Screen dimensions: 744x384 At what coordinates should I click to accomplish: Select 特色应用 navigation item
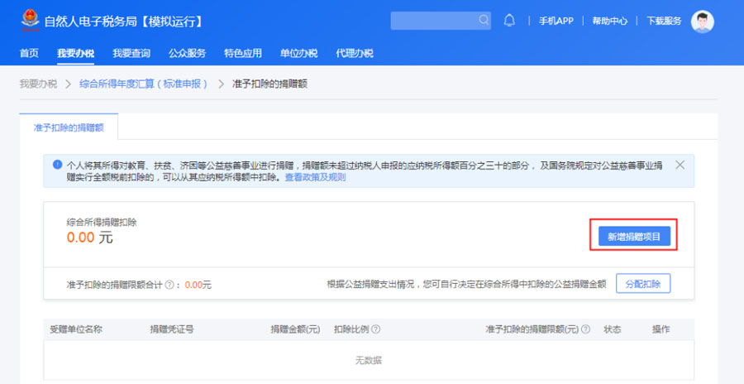pyautogui.click(x=243, y=54)
